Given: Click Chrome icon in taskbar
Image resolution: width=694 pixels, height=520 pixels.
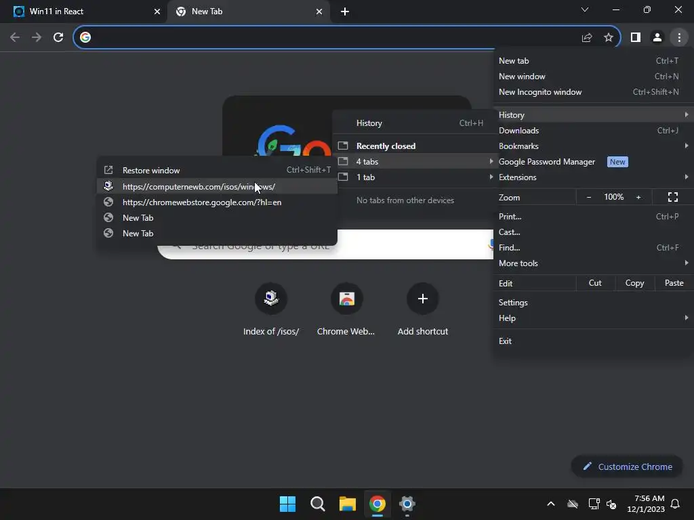Looking at the screenshot, I should pyautogui.click(x=377, y=504).
